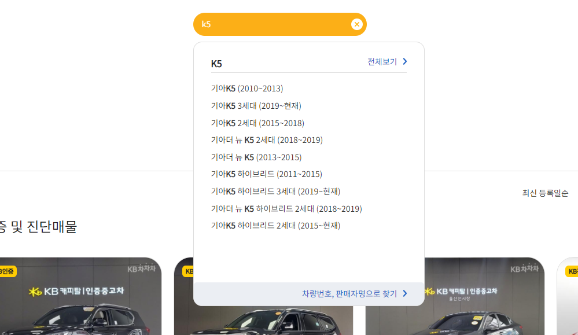Pick 기아더 뉴 K5 하이브리드 2세대 (2018~2019)
Viewport: 578px width, 335px height.
click(x=286, y=209)
